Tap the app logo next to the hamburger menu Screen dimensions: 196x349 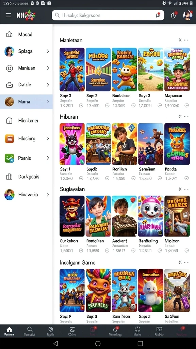point(26,15)
